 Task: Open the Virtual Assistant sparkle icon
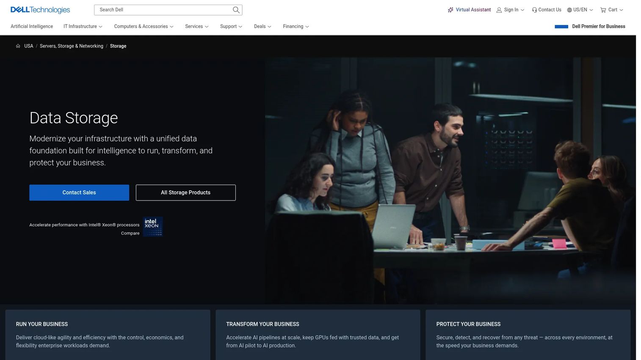click(450, 10)
